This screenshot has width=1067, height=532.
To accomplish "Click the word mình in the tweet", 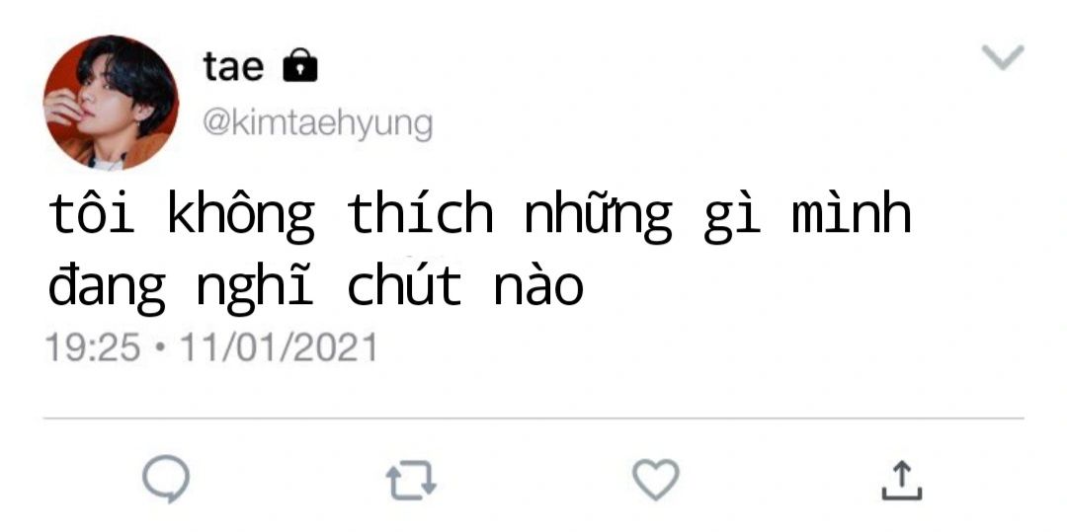I will (x=852, y=212).
